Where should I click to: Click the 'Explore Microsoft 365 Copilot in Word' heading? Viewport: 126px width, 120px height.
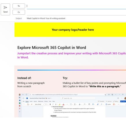coord(52,47)
